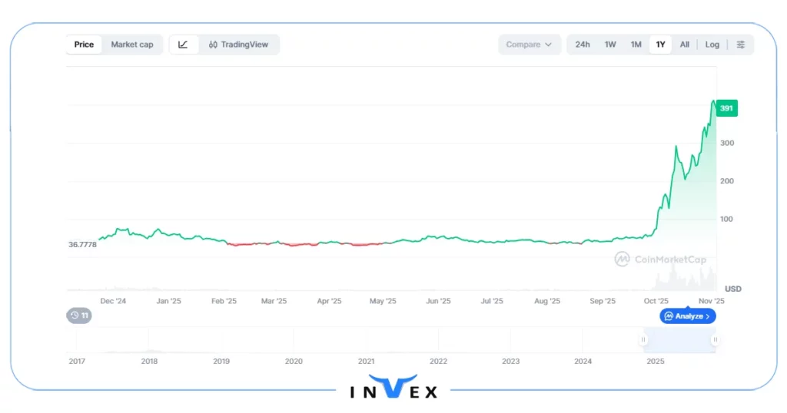Switch to the TradingView candlestick chart
Viewport: 787px width, 413px height.
pyautogui.click(x=239, y=45)
